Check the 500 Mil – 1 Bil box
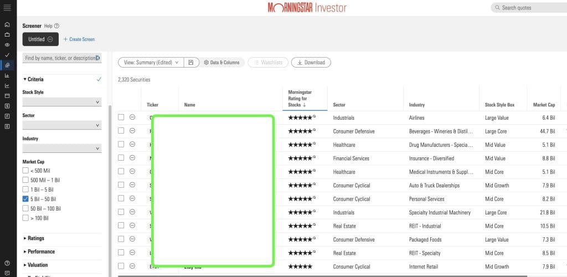This screenshot has height=277, width=567. tap(25, 179)
